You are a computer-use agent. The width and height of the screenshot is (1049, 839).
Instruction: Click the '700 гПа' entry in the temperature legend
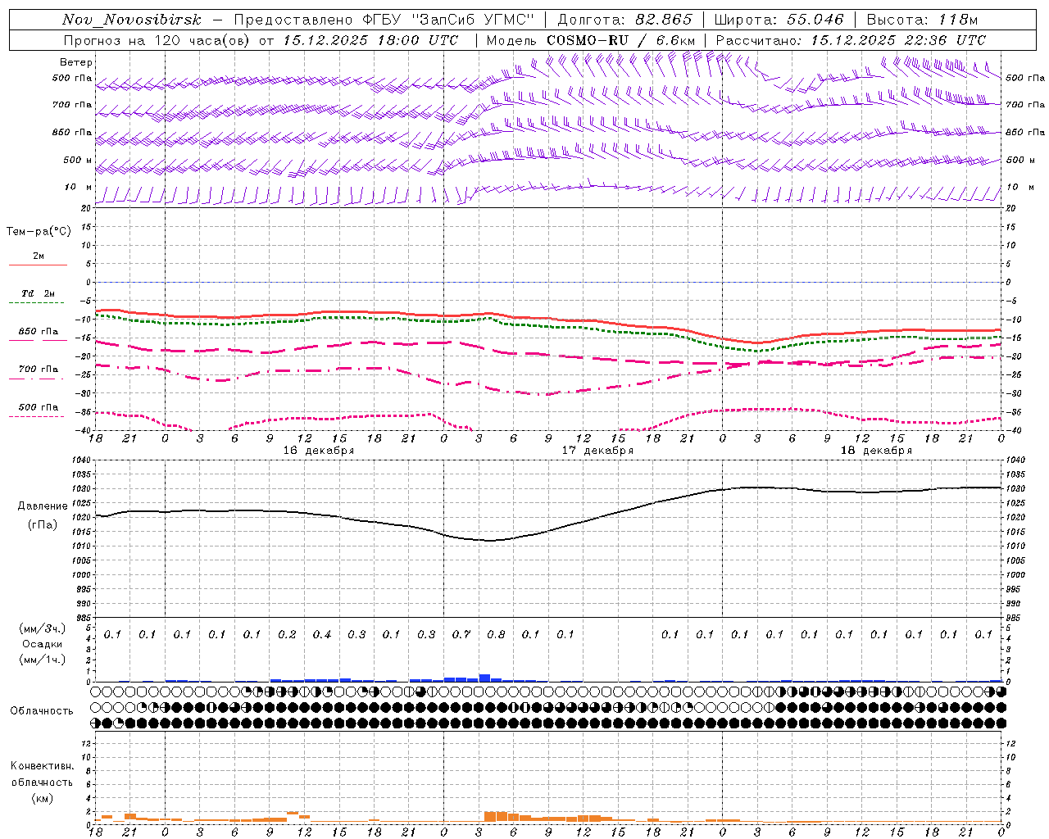tap(39, 370)
